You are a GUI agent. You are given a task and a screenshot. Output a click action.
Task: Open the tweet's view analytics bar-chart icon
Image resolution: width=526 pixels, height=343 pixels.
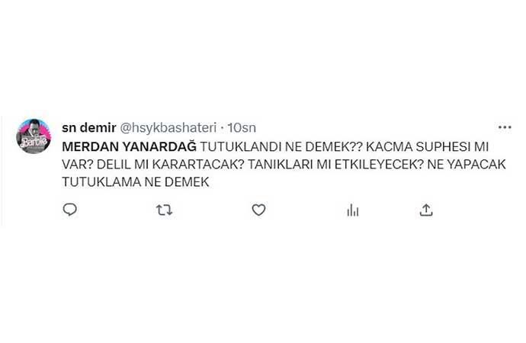click(352, 210)
